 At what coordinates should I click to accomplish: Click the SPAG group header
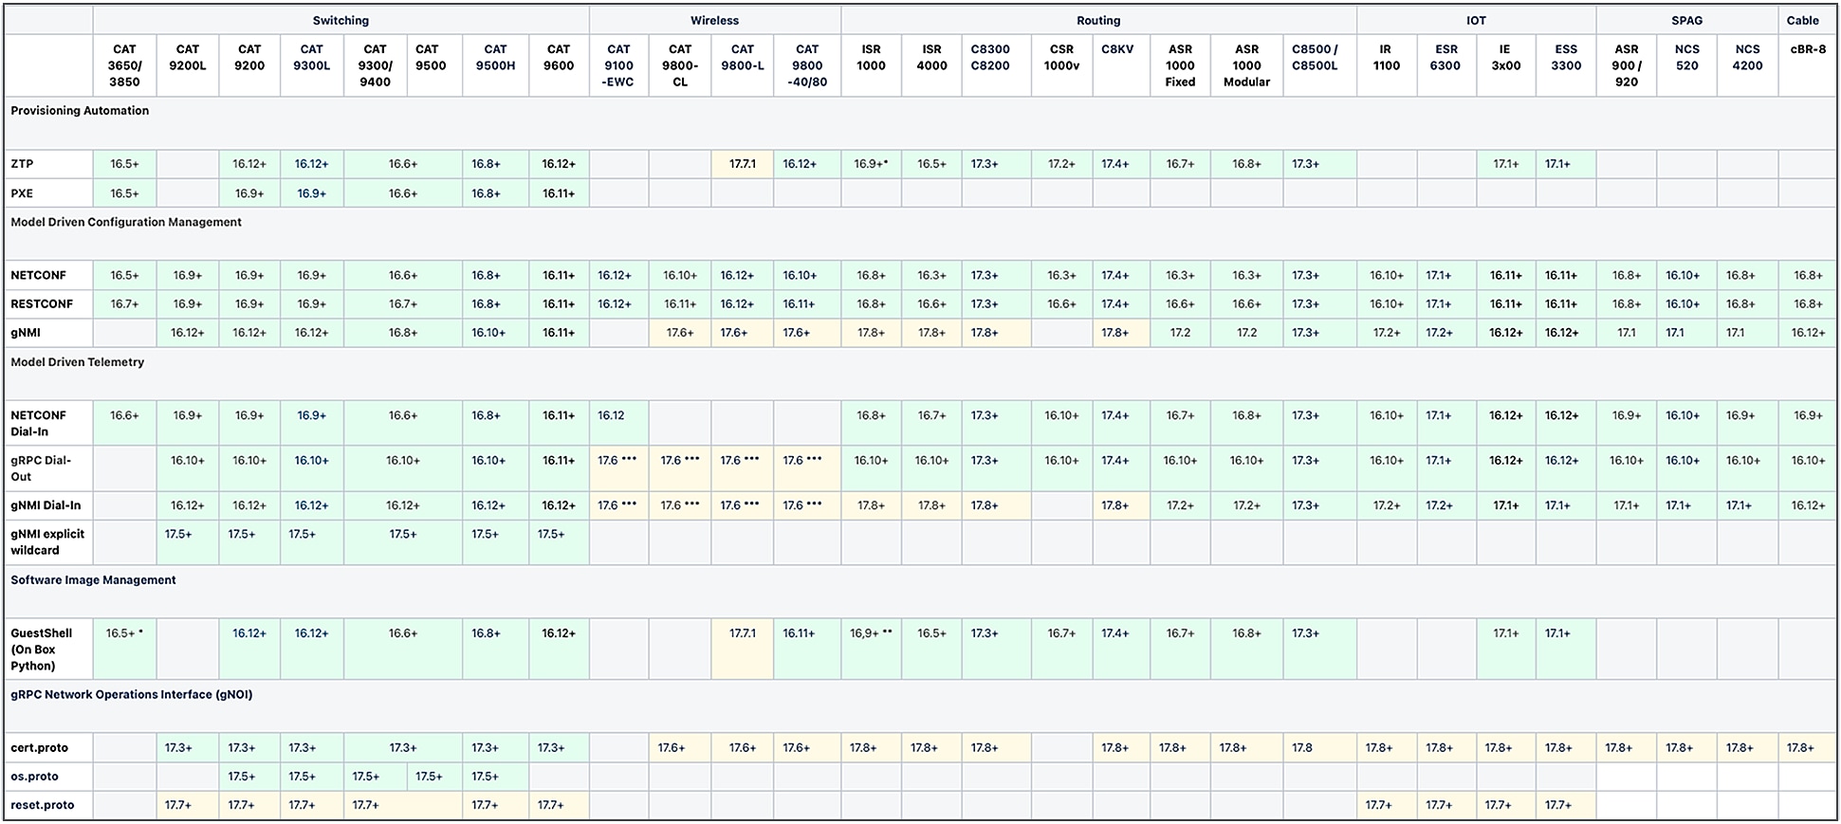pyautogui.click(x=1686, y=20)
